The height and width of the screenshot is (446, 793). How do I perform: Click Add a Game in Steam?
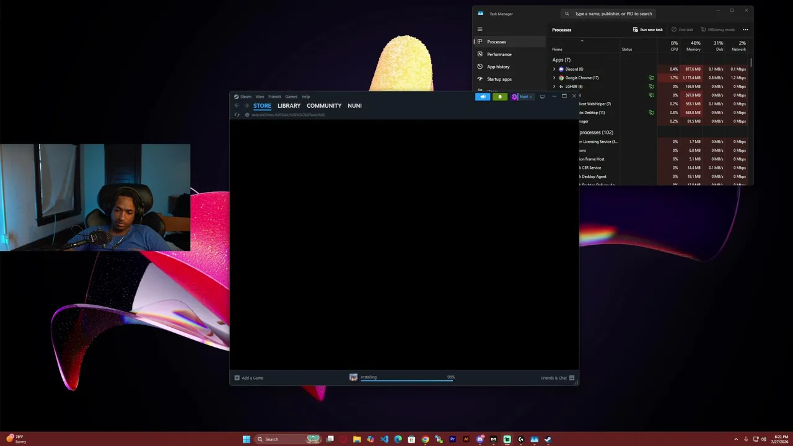tap(249, 378)
